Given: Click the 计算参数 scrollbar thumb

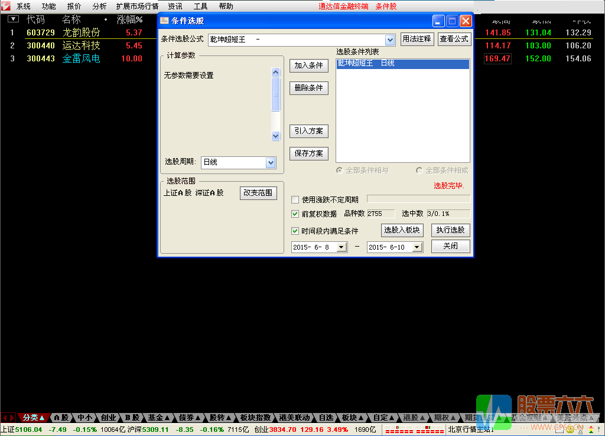Looking at the screenshot, I should [x=275, y=94].
